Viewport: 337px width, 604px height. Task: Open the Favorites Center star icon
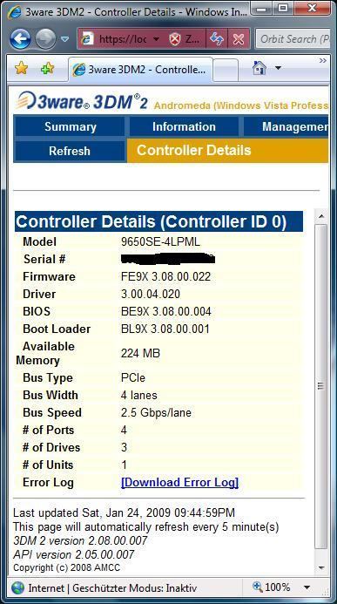coord(21,68)
